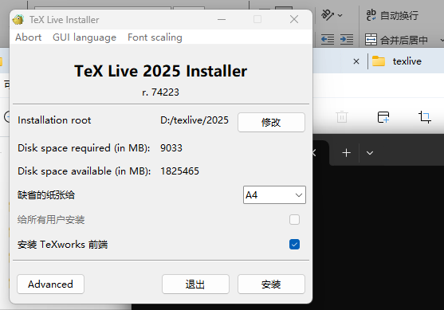Open the GUI language menu
The height and width of the screenshot is (310, 444).
(x=84, y=37)
